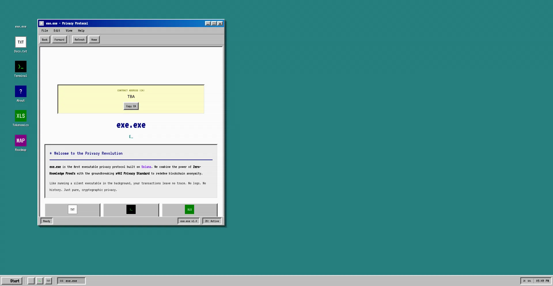553x286 pixels.
Task: Click the TXT quick launch taskbar icon
Action: tap(48, 281)
